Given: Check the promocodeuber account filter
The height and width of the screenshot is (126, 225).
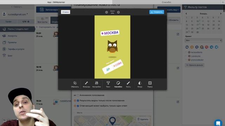Looking at the screenshot, I should click(186, 60).
